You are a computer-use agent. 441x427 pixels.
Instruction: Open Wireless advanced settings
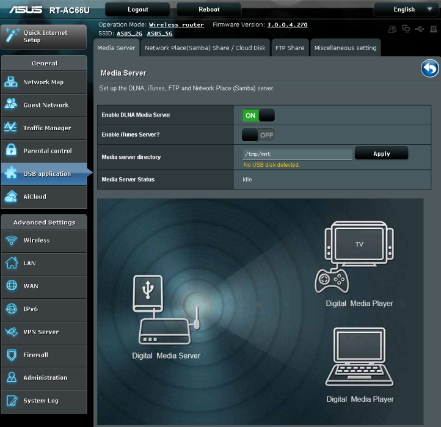[x=44, y=241]
